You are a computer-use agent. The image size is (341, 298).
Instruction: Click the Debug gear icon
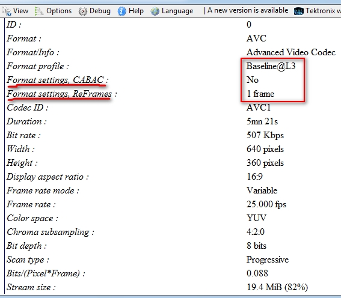click(x=82, y=11)
